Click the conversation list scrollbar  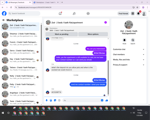click(41, 43)
